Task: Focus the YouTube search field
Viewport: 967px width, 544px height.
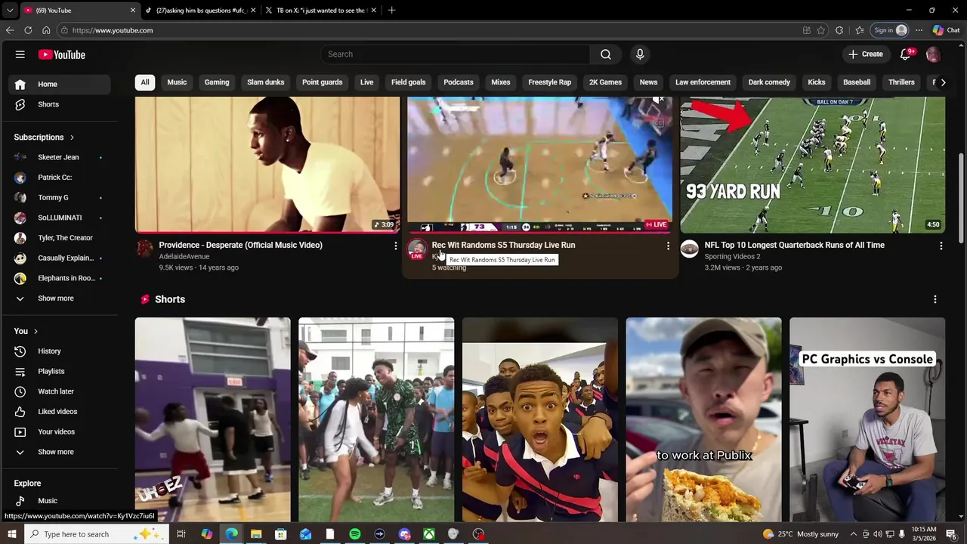Action: [455, 54]
